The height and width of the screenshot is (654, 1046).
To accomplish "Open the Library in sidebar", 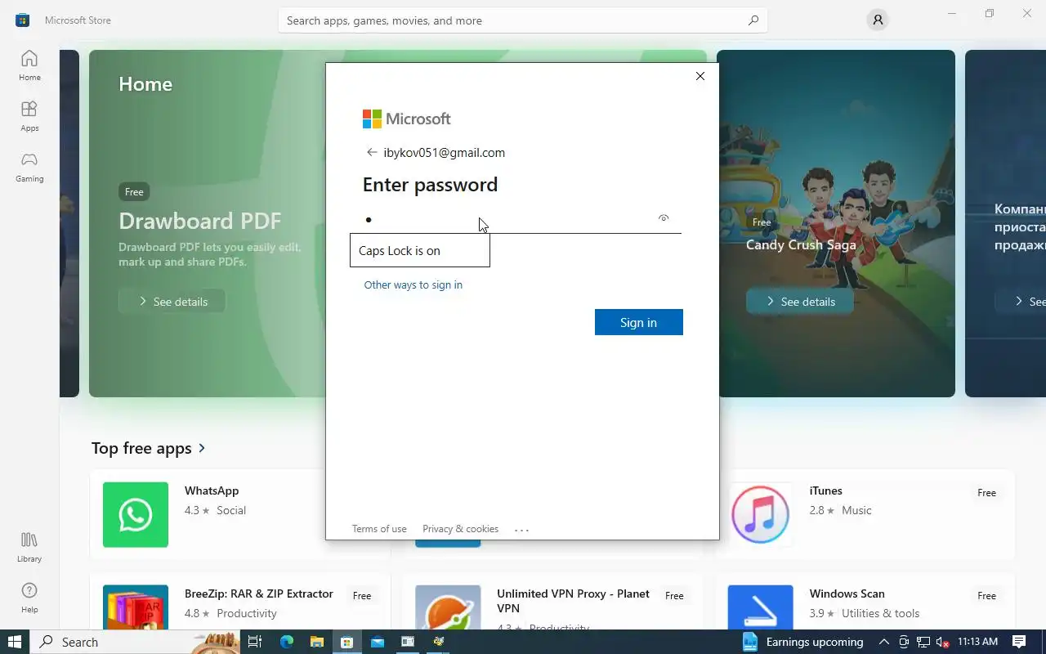I will [x=29, y=547].
